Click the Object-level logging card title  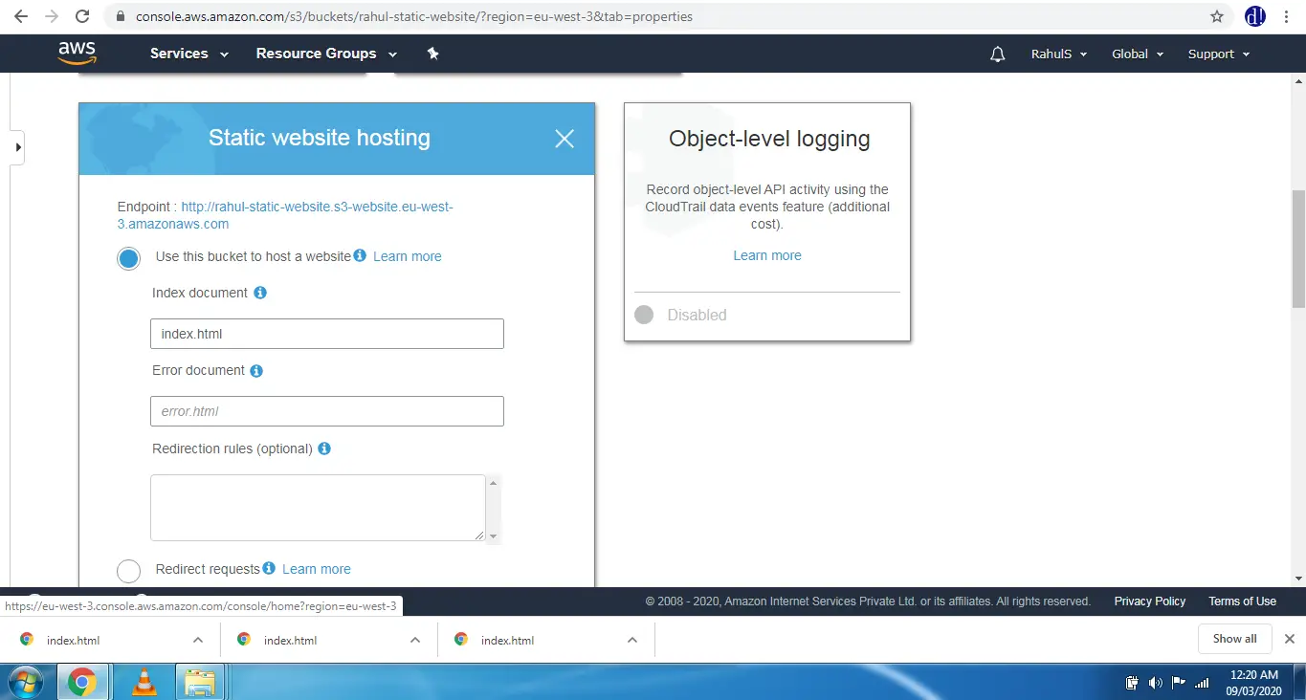coord(769,139)
